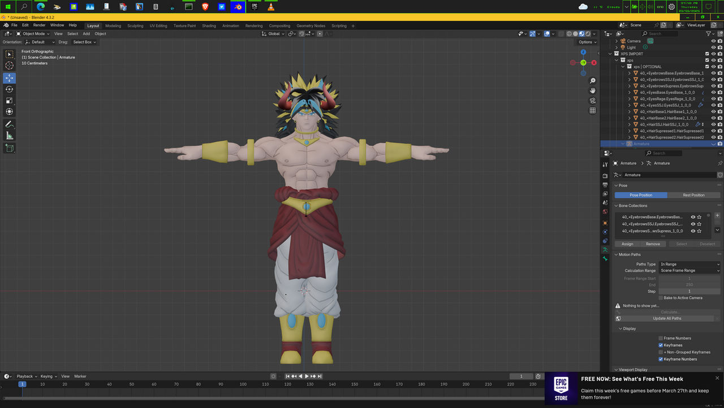Enable Bake to Active Camera
Viewport: 724px width, 408px height.
(x=661, y=298)
